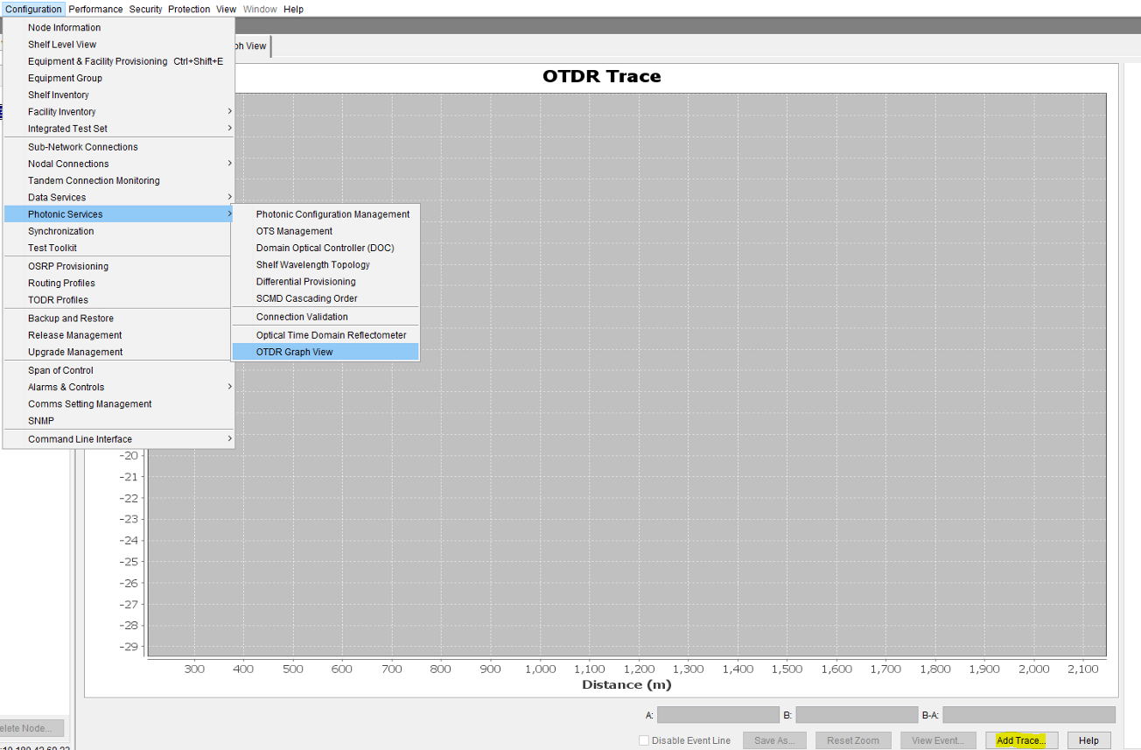The width and height of the screenshot is (1141, 750).
Task: Open the Protection menu
Action: 188,9
